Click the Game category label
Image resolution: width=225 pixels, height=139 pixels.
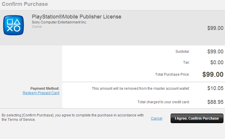pos(37,27)
